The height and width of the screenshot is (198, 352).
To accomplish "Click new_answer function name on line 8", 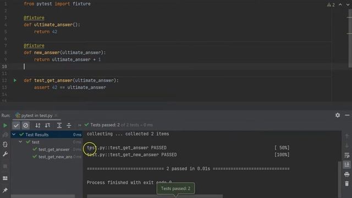I will (x=47, y=53).
